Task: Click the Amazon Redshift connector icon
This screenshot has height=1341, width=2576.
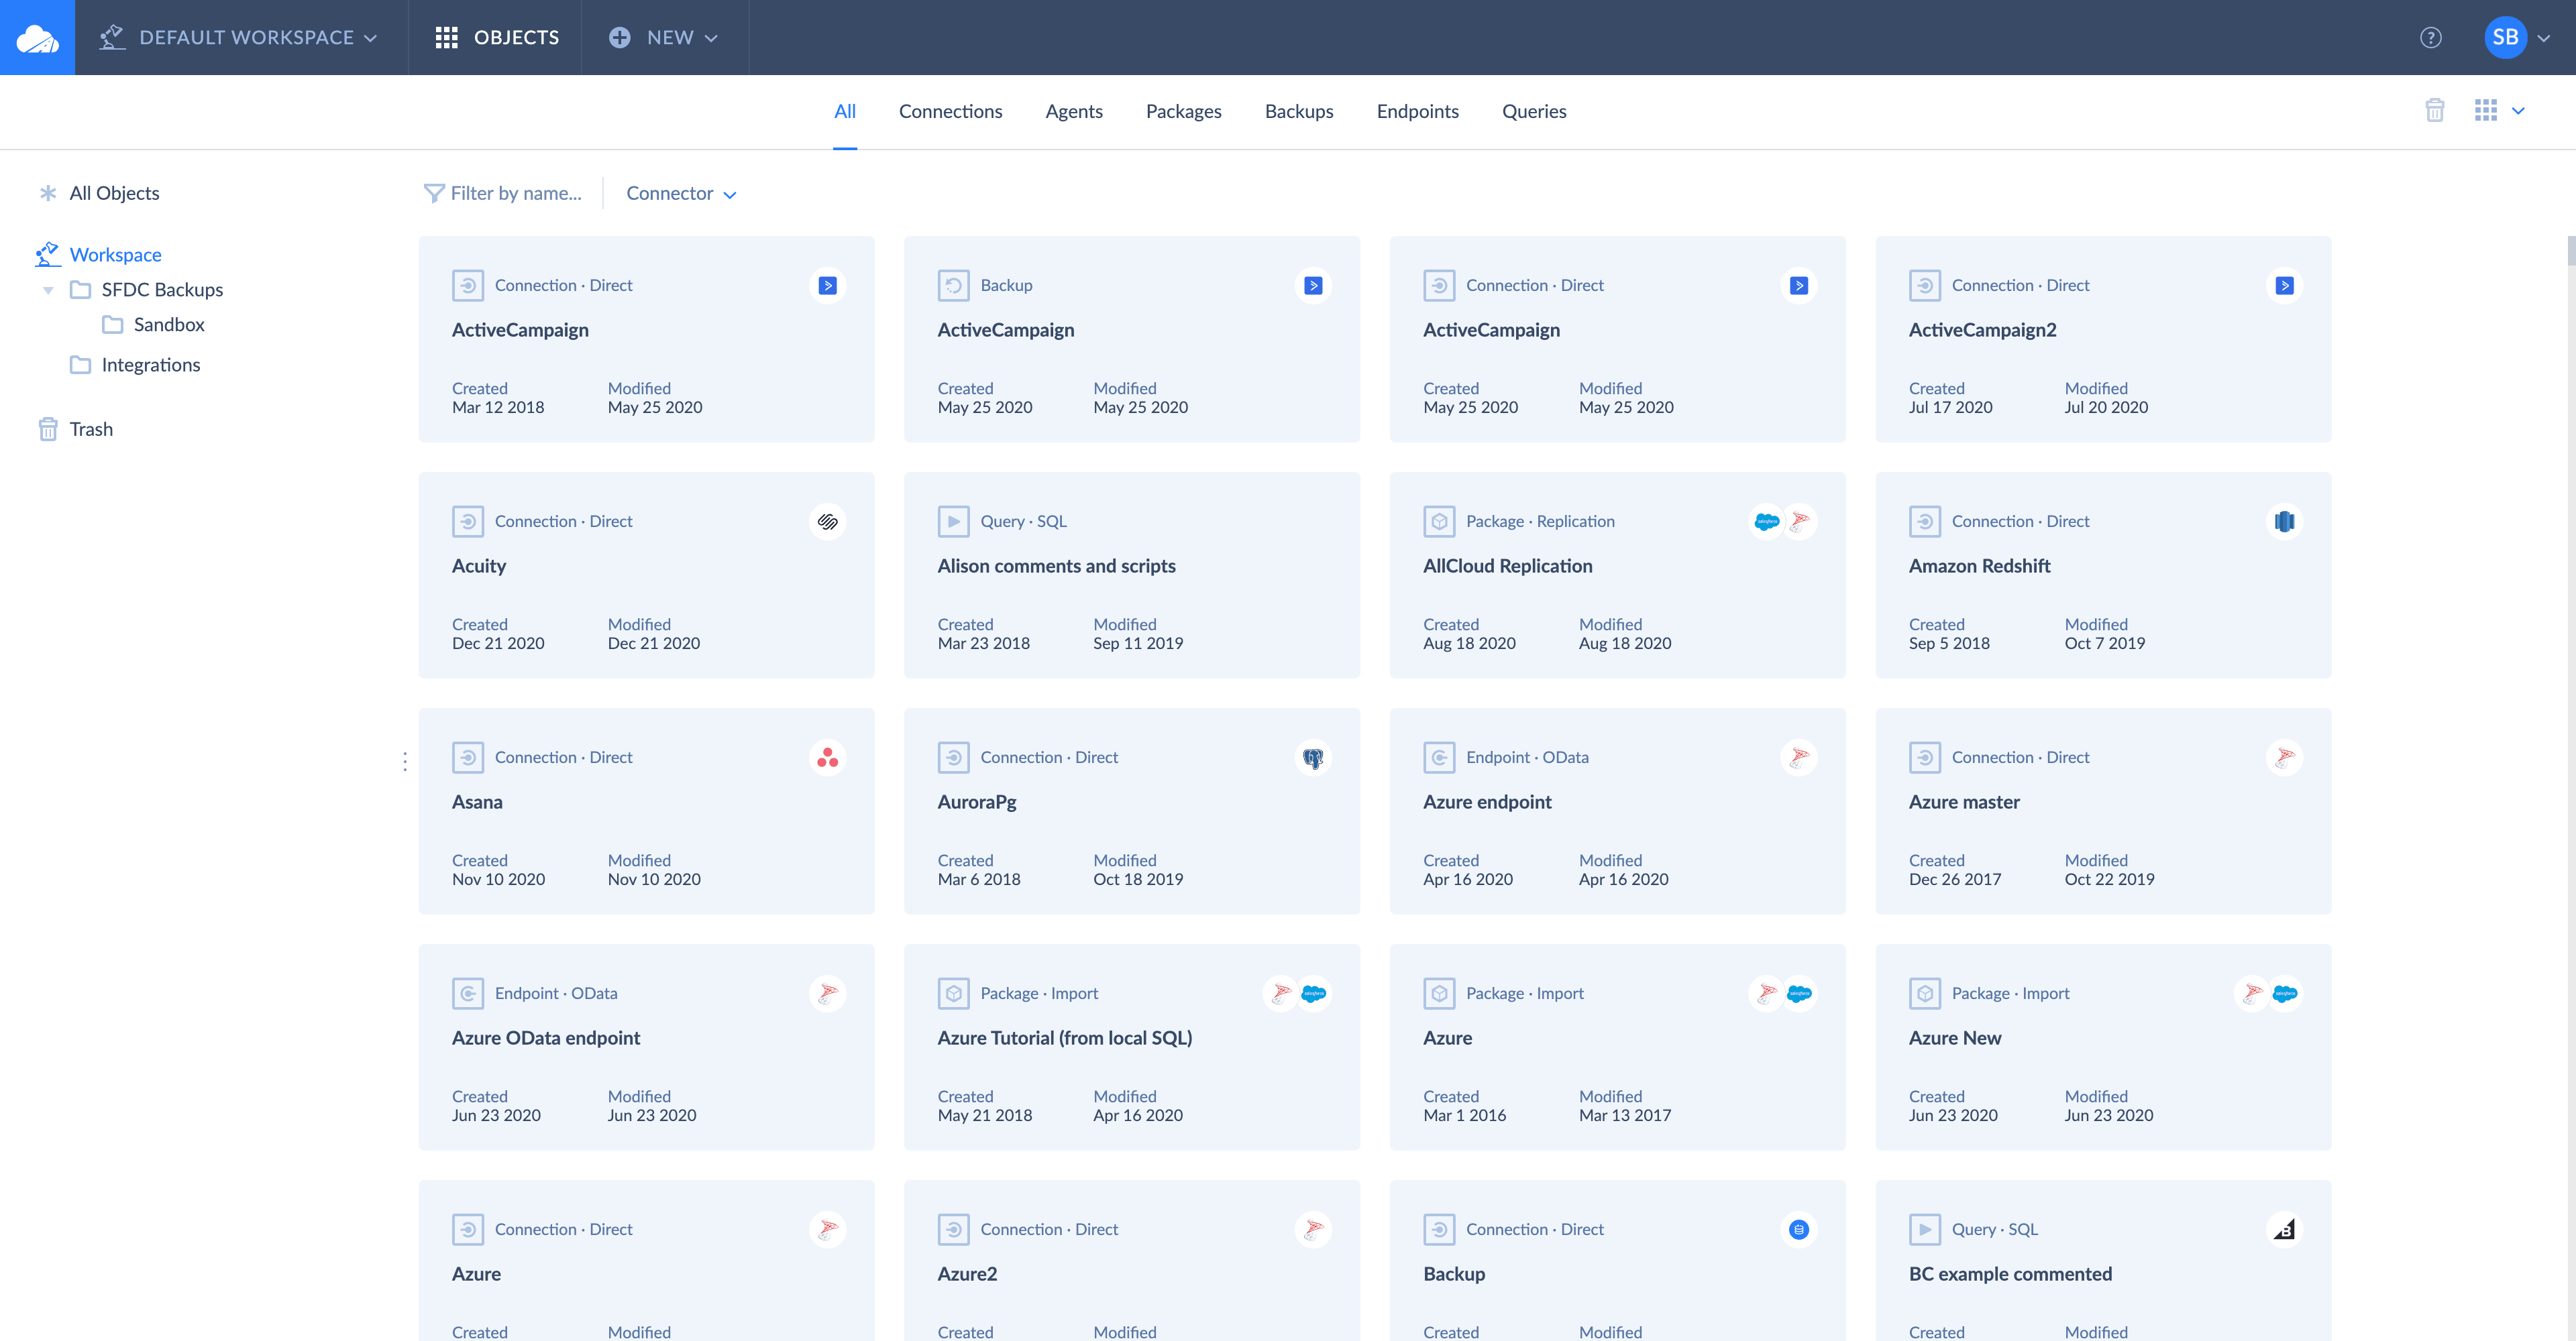Action: pos(2284,522)
